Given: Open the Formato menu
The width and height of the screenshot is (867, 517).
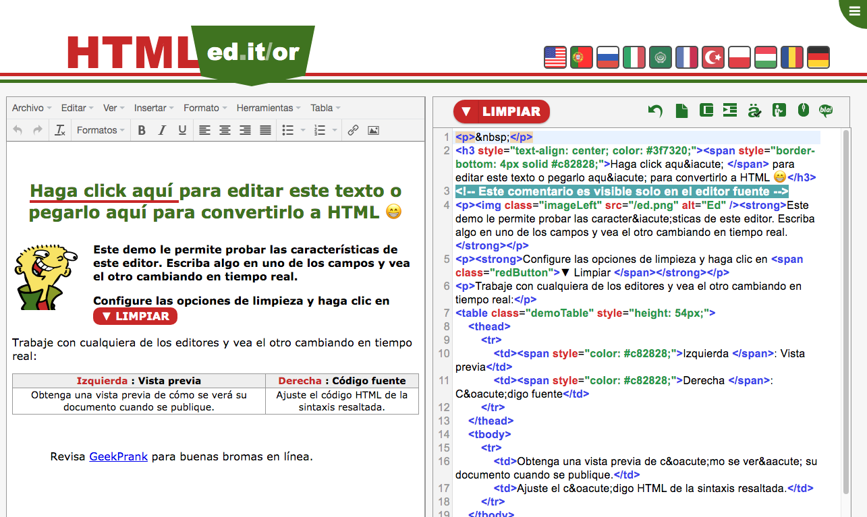Looking at the screenshot, I should (205, 108).
